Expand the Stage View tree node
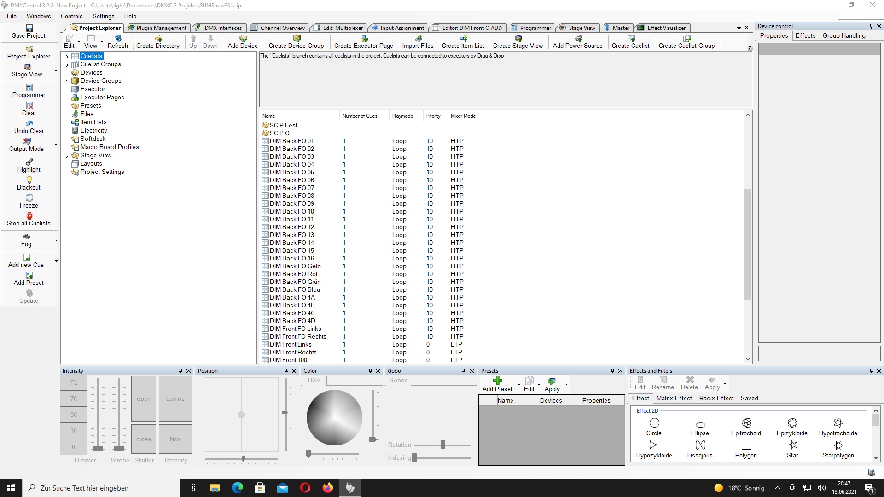 67,156
